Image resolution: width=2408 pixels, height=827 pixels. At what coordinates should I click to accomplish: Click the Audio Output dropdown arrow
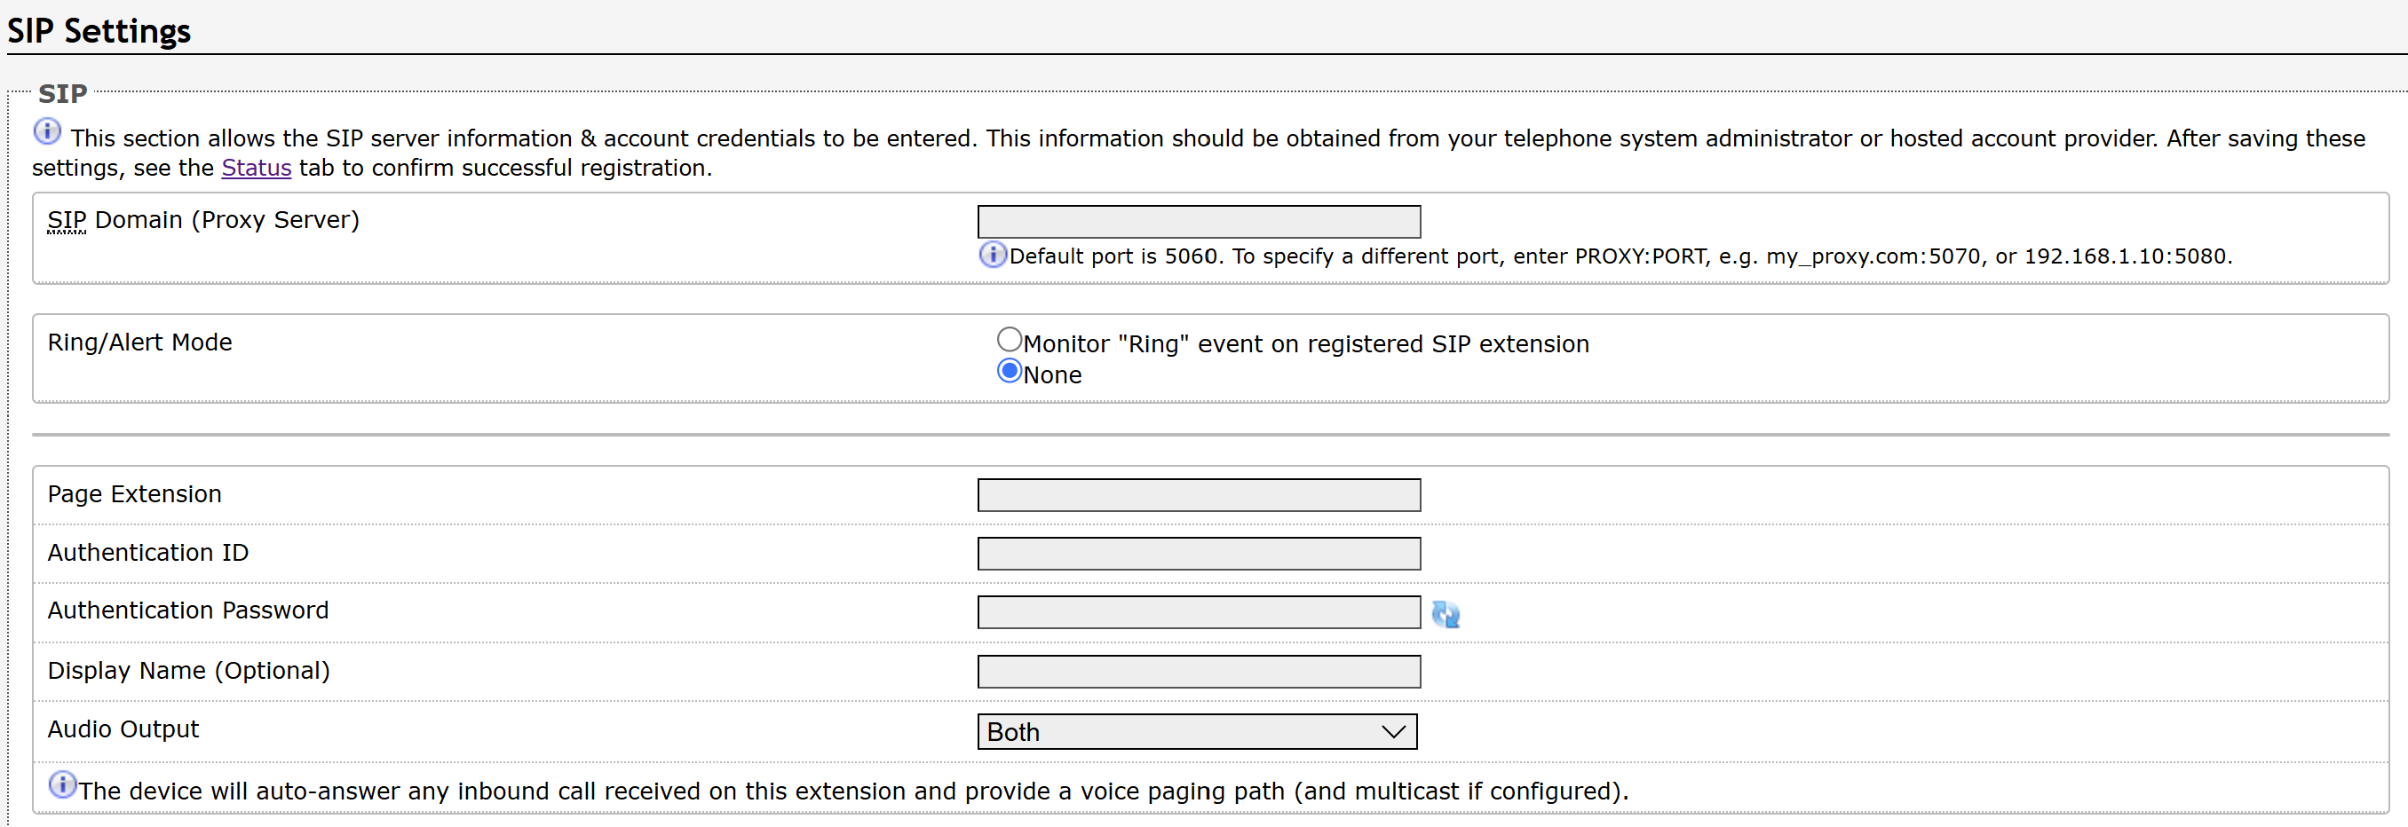tap(1393, 732)
